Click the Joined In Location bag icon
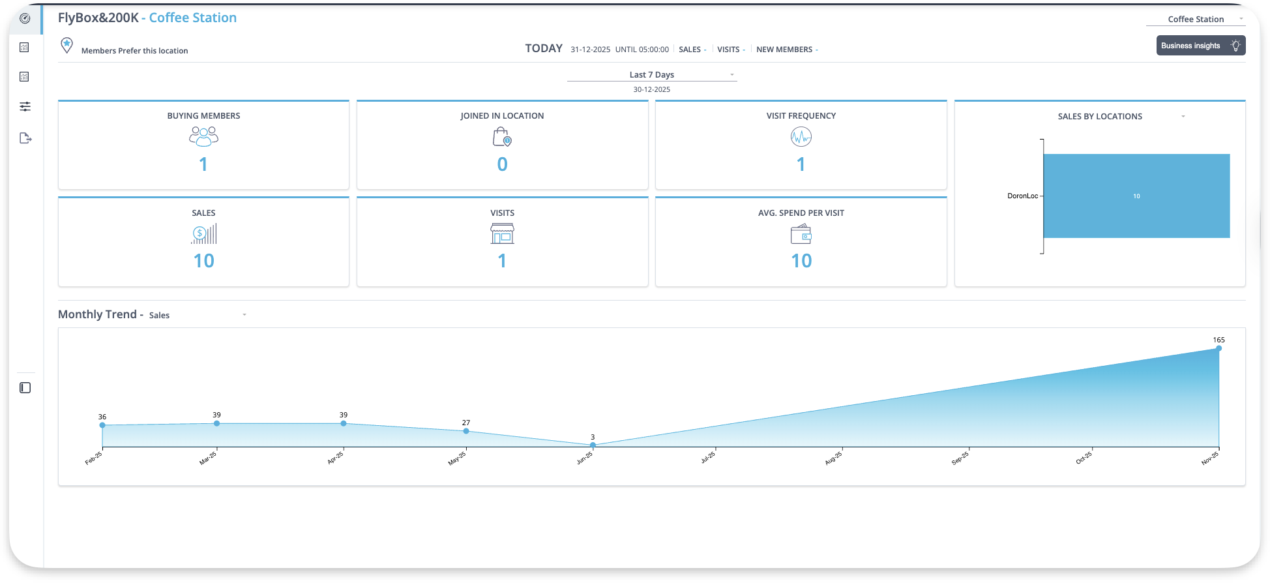Image resolution: width=1270 pixels, height=583 pixels. (x=502, y=137)
